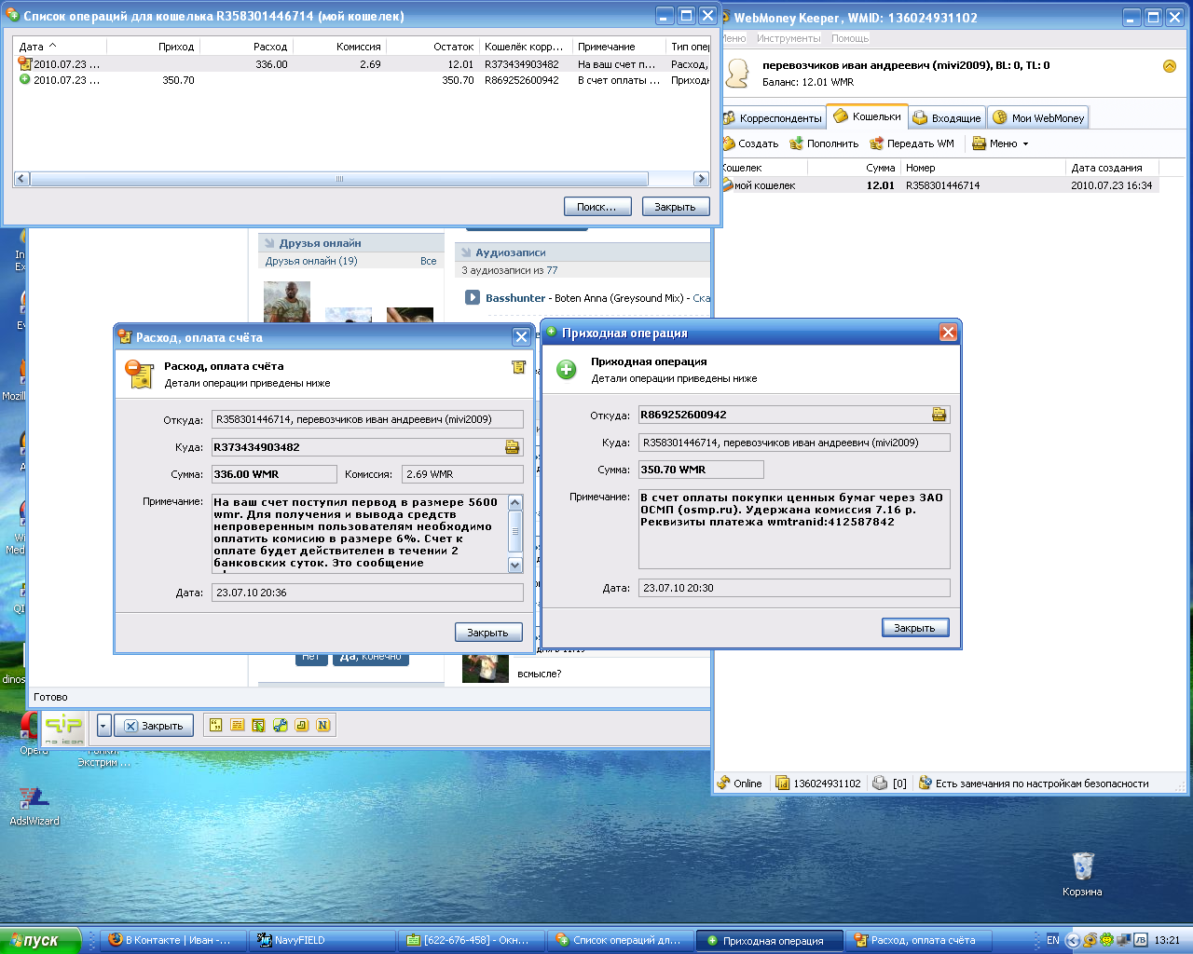Screen dimensions: 1193x954
Task: Switch to the Корреспонденты tab
Action: (x=773, y=118)
